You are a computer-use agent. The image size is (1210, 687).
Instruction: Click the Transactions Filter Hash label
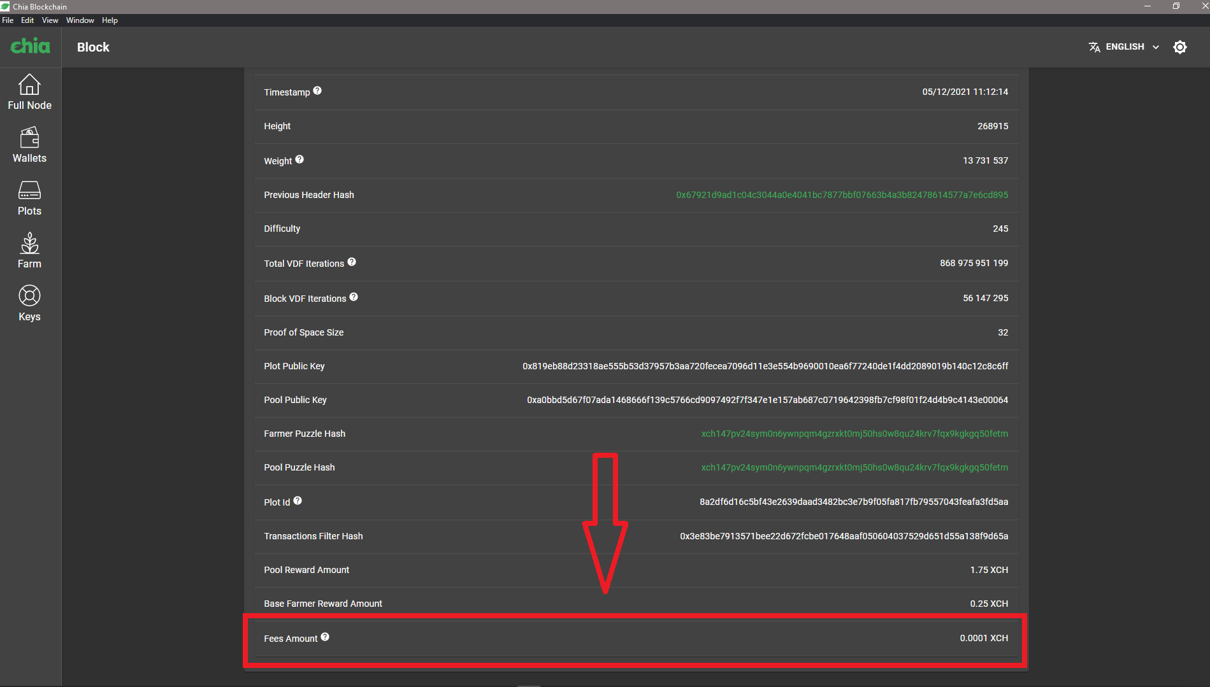pos(313,536)
